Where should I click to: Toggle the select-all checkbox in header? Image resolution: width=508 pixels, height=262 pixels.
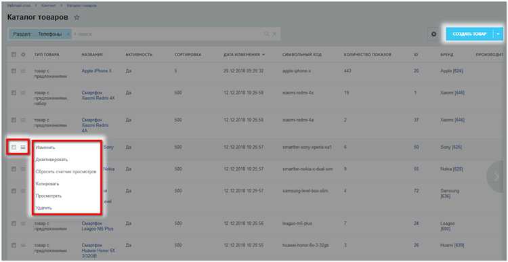coord(14,55)
